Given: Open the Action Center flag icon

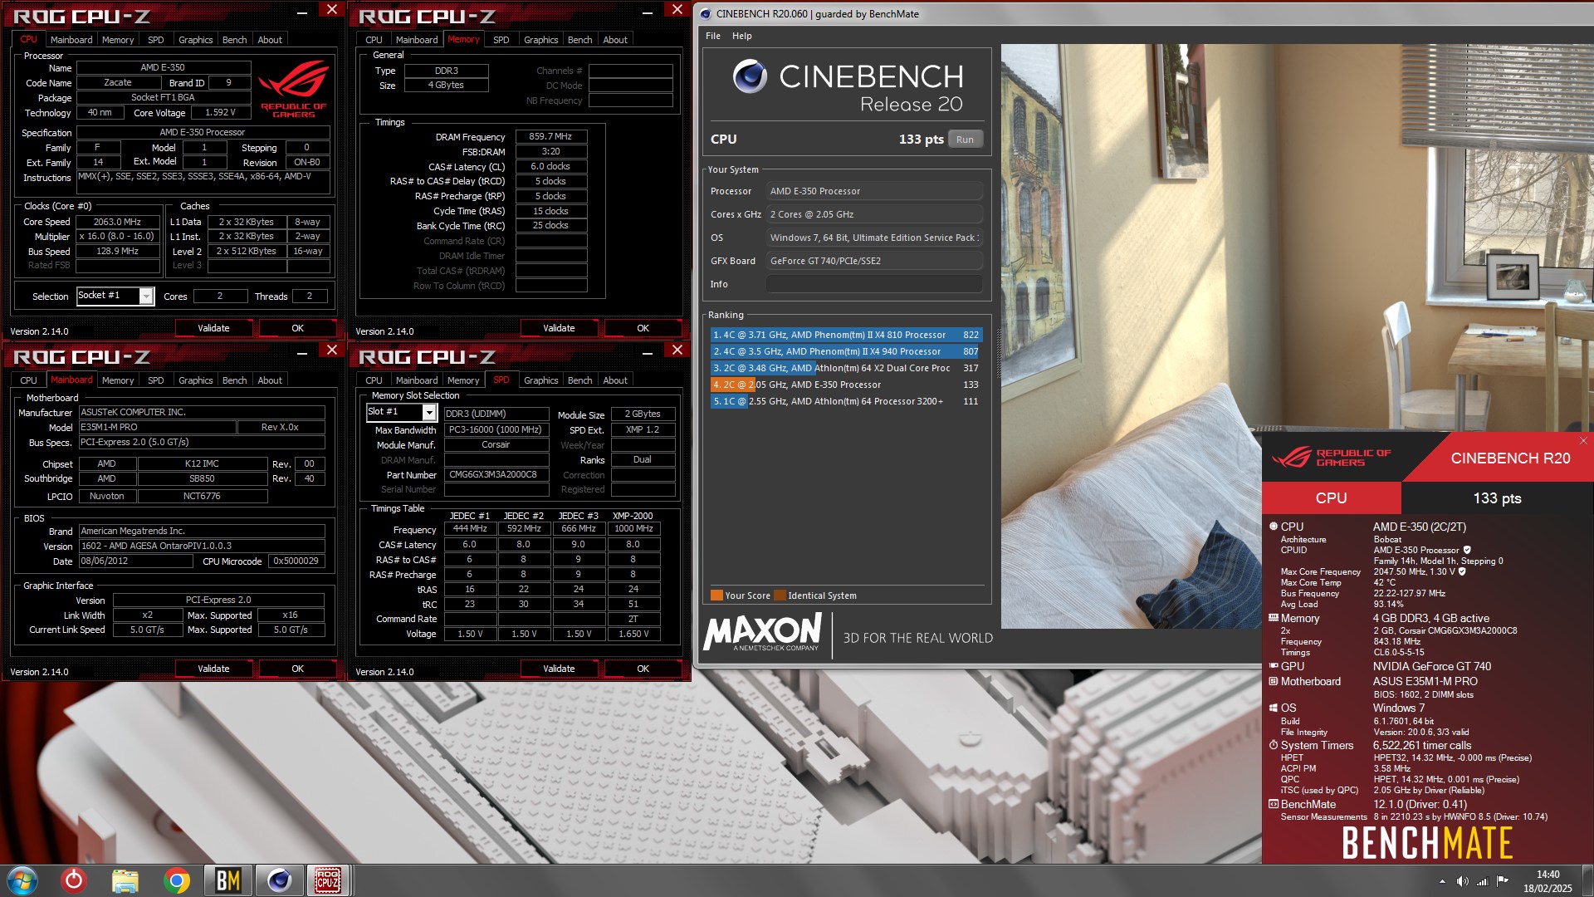Looking at the screenshot, I should pos(1502,881).
